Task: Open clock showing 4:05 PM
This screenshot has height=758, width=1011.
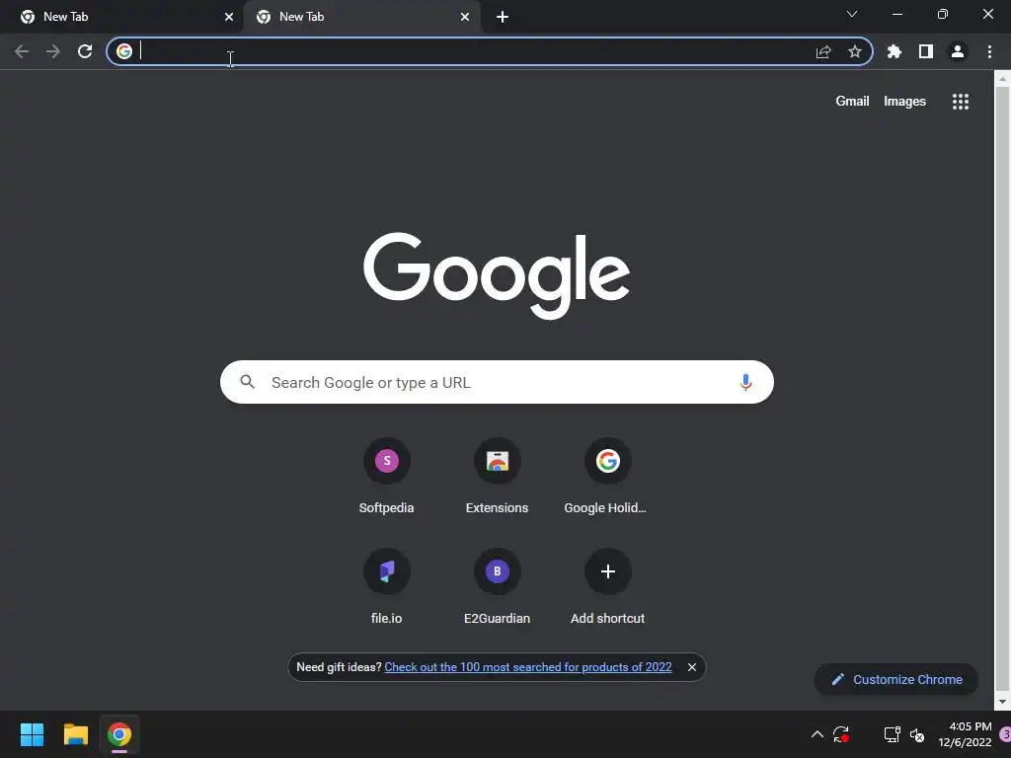Action: 965,734
